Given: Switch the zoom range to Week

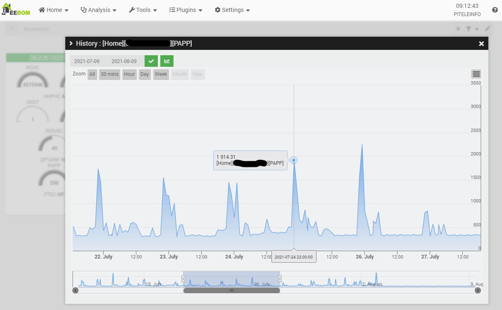Looking at the screenshot, I should coord(161,74).
